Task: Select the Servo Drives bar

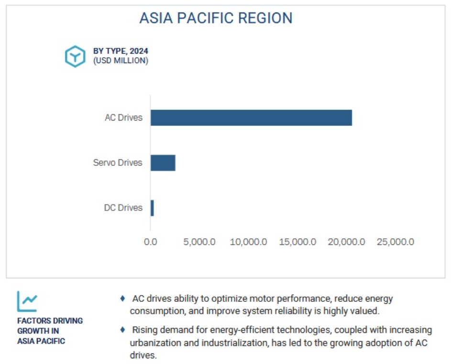Action: pos(163,163)
